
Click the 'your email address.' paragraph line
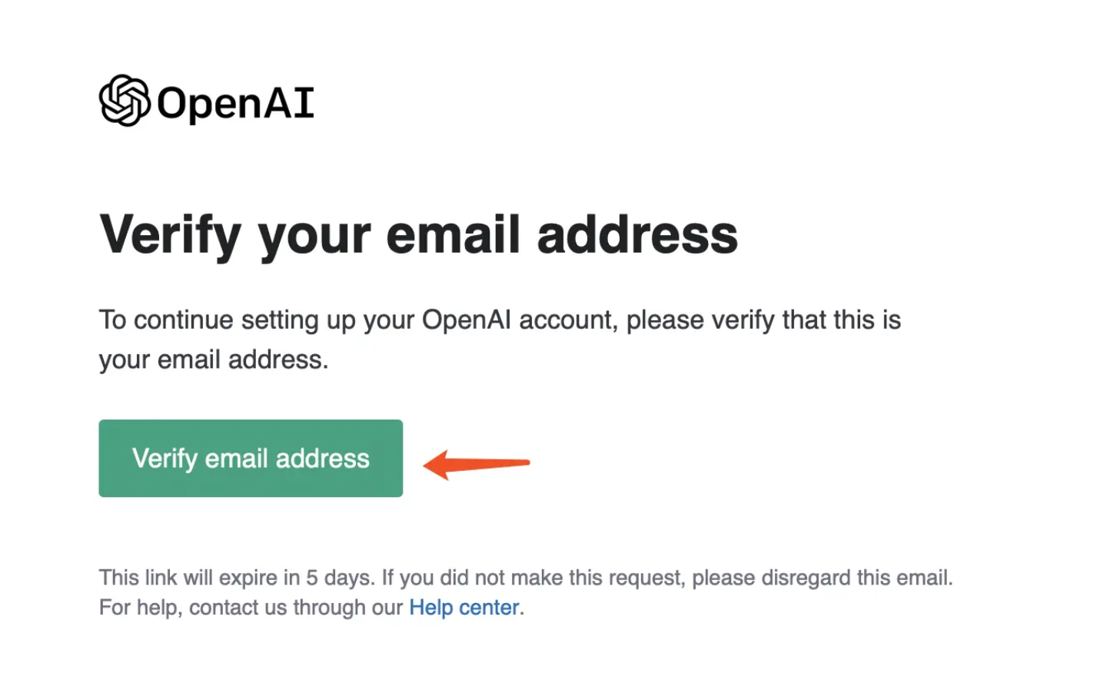point(214,360)
